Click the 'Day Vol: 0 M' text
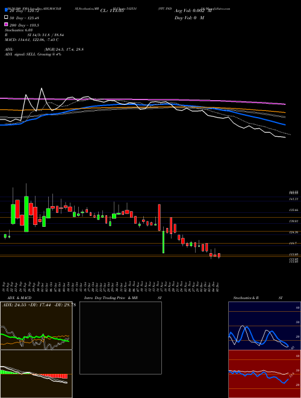 (x=189, y=17)
